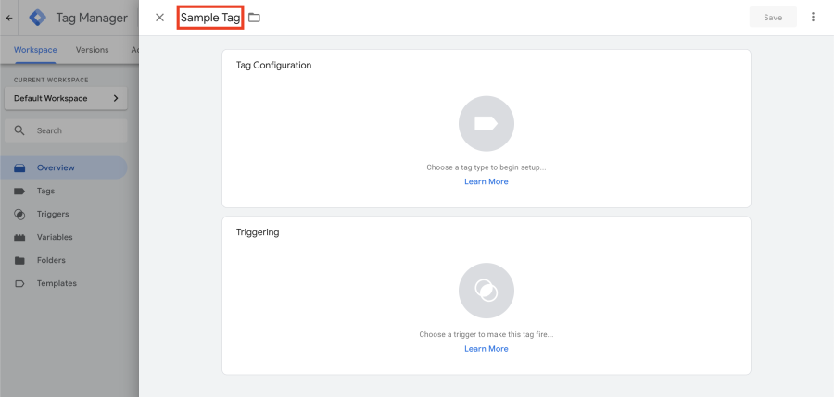The height and width of the screenshot is (397, 834).
Task: Click the Tag Configuration heading
Action: point(274,66)
